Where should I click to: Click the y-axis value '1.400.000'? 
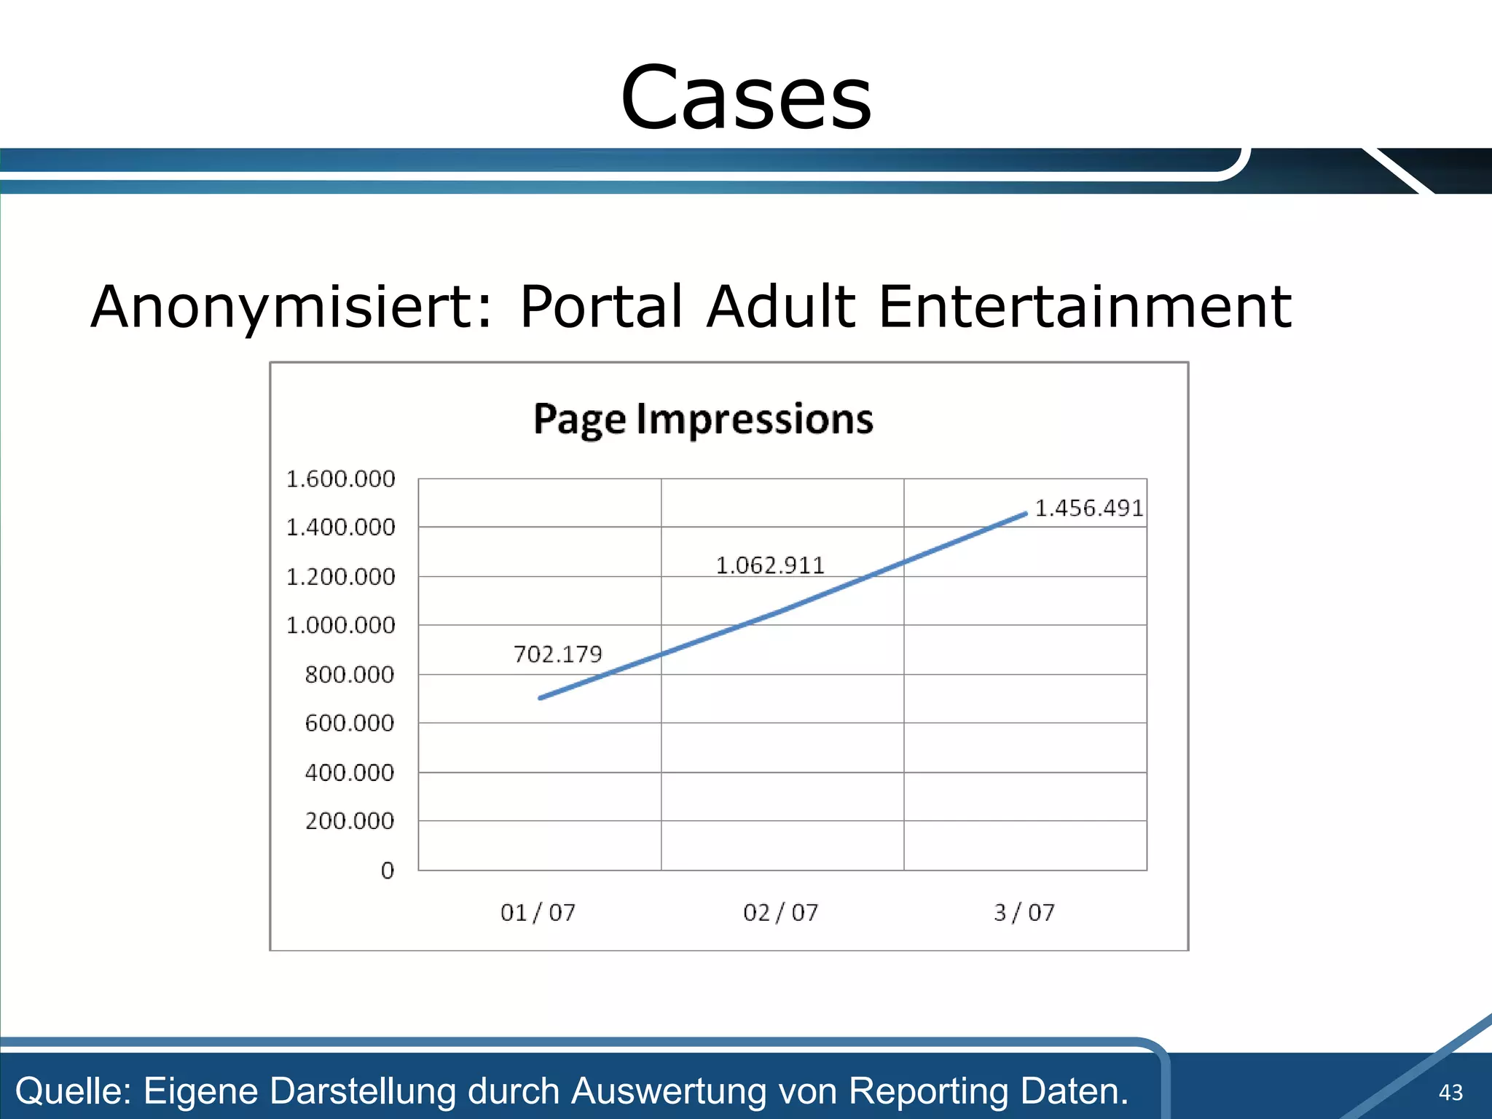340,527
